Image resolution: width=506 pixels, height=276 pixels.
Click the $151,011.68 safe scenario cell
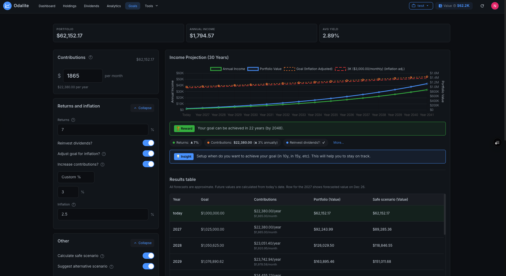[382, 262]
